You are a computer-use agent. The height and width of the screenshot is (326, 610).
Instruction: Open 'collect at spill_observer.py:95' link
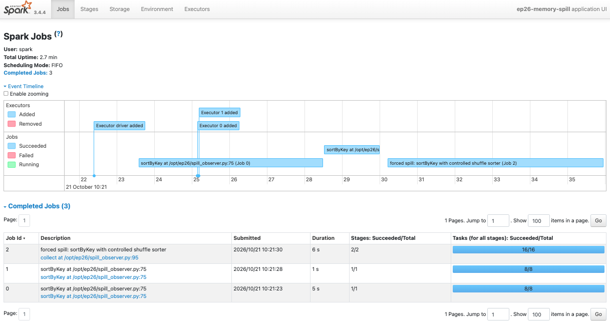coord(89,257)
